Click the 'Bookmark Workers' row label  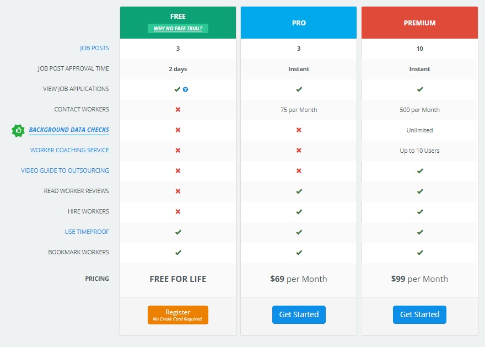click(79, 252)
